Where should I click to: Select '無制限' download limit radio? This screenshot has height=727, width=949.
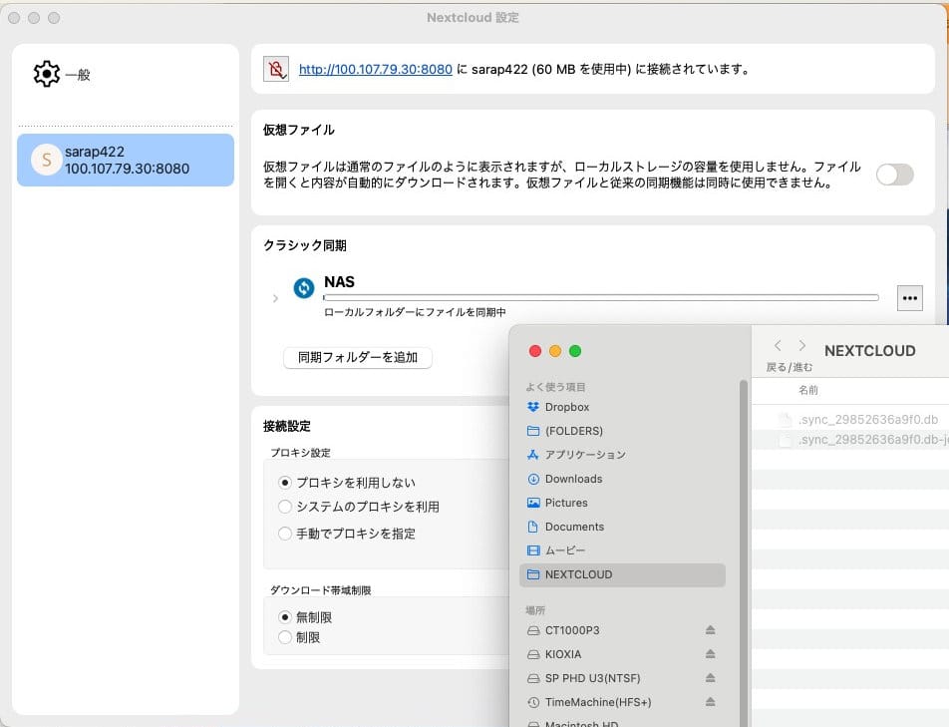(284, 617)
